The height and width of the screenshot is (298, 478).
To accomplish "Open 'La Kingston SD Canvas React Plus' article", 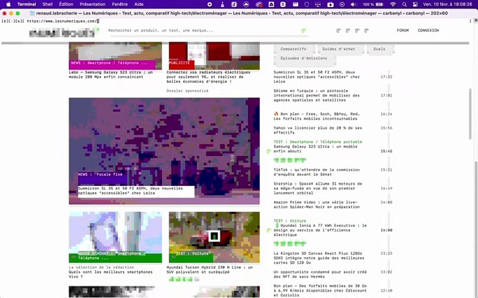I will pos(319,258).
